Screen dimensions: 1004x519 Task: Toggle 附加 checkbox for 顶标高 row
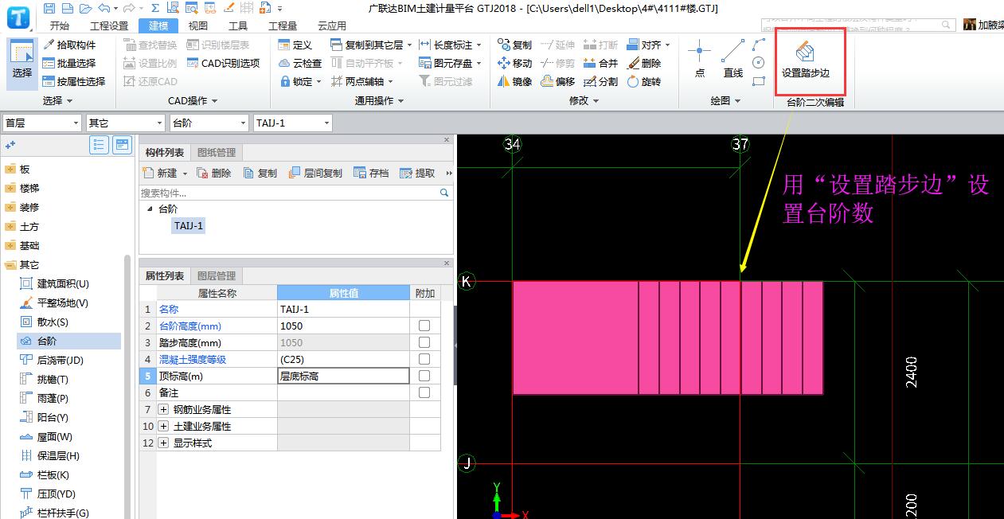(x=424, y=376)
